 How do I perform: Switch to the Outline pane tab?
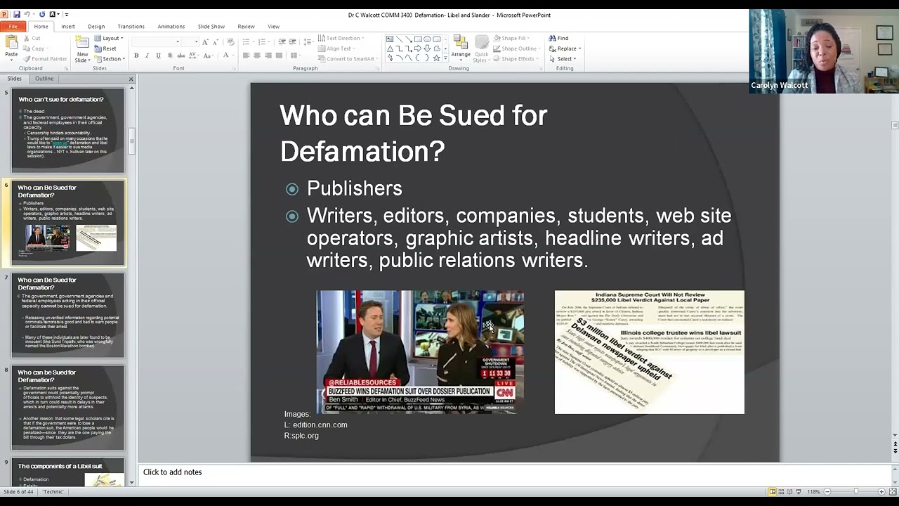(x=44, y=79)
